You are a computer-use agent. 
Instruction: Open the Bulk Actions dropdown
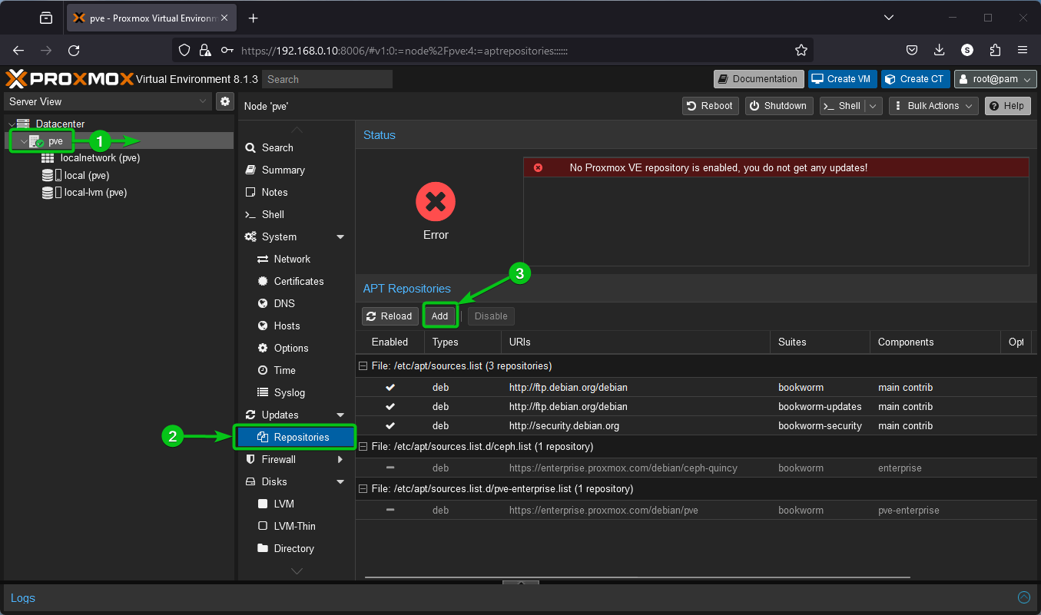[x=933, y=106]
